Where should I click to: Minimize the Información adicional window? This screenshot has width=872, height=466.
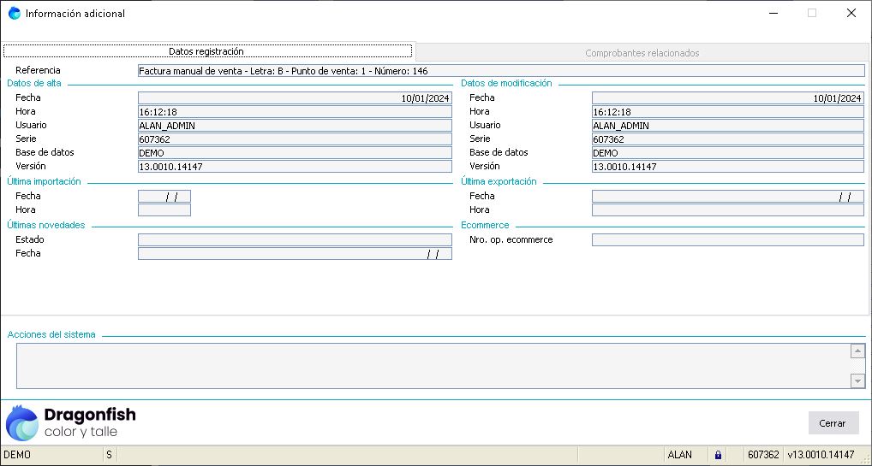point(773,14)
